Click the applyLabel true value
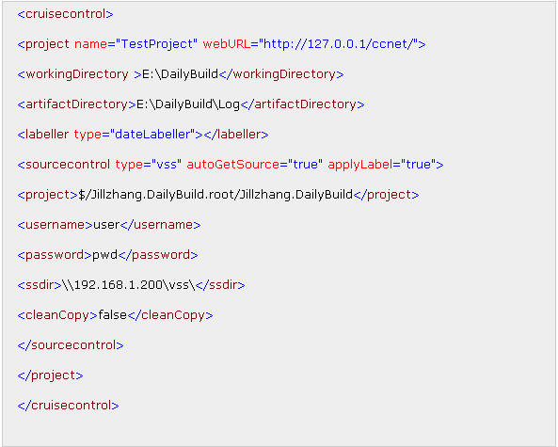 [418, 165]
